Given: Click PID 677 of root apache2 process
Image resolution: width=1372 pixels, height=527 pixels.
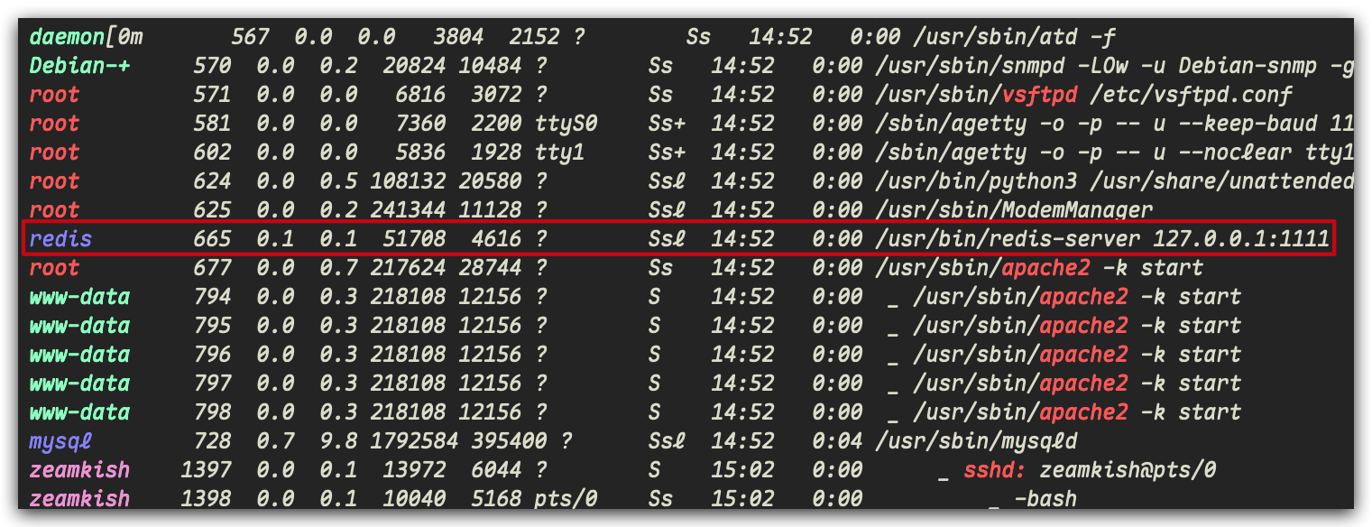Looking at the screenshot, I should point(212,268).
